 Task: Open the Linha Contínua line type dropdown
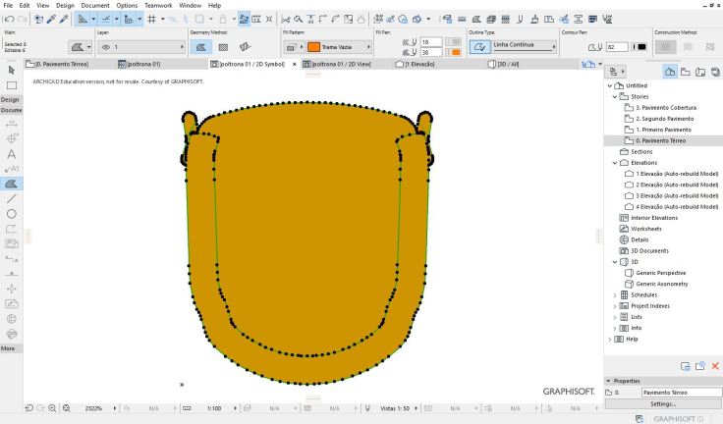[525, 45]
